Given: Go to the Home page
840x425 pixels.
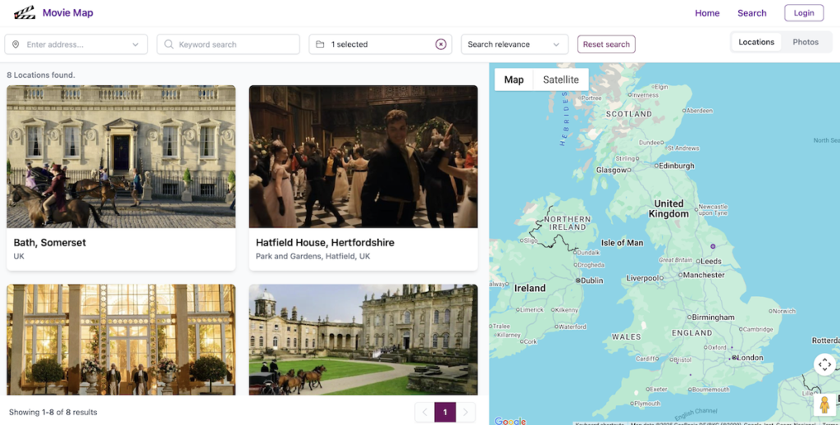Looking at the screenshot, I should (x=706, y=13).
